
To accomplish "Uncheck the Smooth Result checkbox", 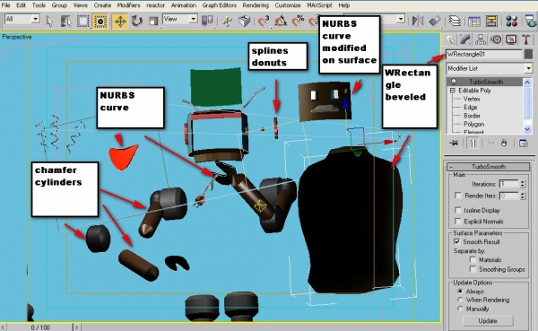I will point(457,241).
